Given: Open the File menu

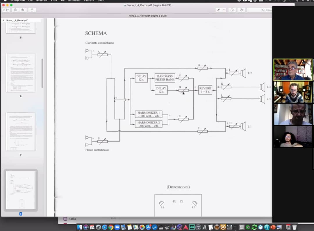Looking at the screenshot, I should (31, 1).
